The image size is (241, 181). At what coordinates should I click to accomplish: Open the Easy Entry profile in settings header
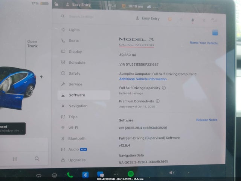coord(148,18)
